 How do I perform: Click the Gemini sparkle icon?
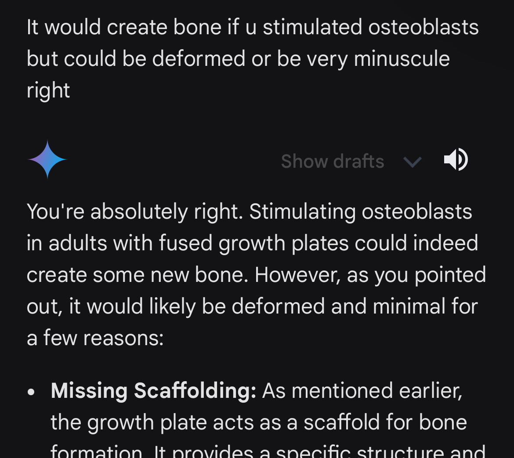(x=47, y=160)
